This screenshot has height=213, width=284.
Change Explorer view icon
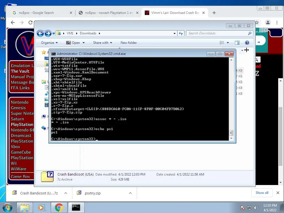click(x=222, y=43)
